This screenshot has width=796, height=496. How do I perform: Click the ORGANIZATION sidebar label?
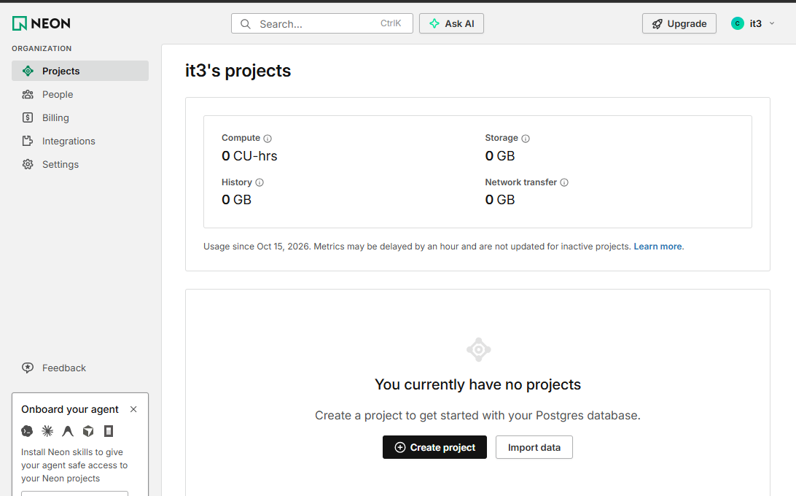tap(42, 48)
